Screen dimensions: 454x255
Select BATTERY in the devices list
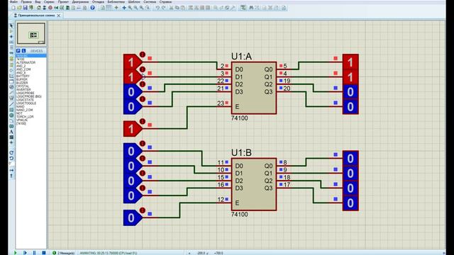(x=23, y=76)
